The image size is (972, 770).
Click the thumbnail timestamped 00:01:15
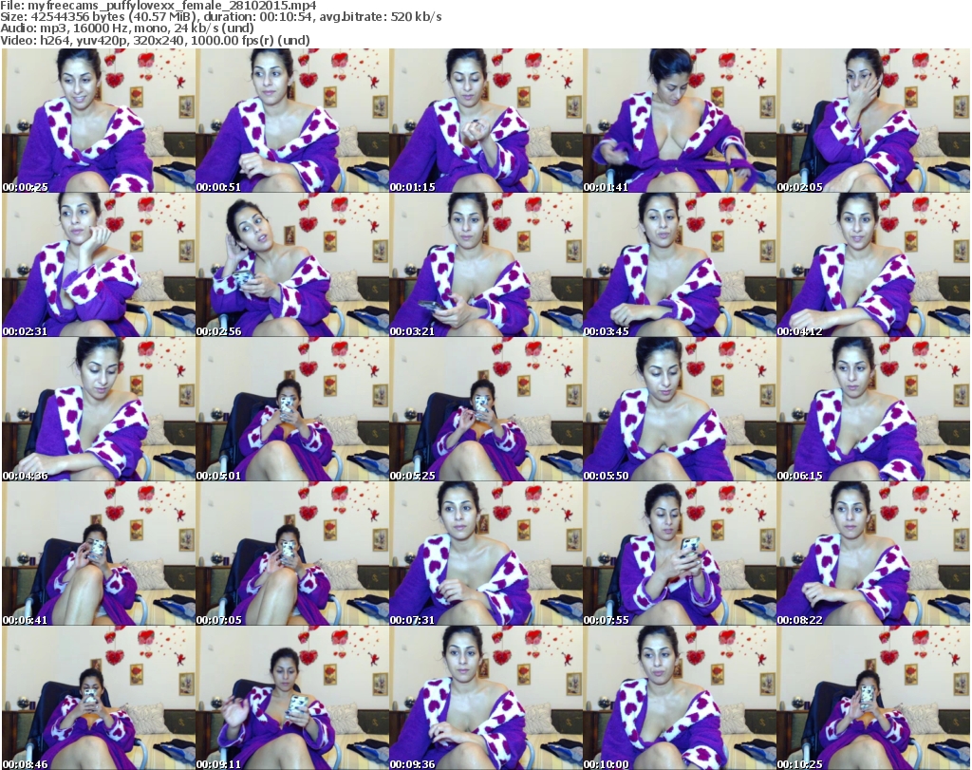click(486, 121)
